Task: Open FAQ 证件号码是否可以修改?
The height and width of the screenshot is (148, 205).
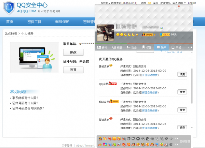Action: 28,108
